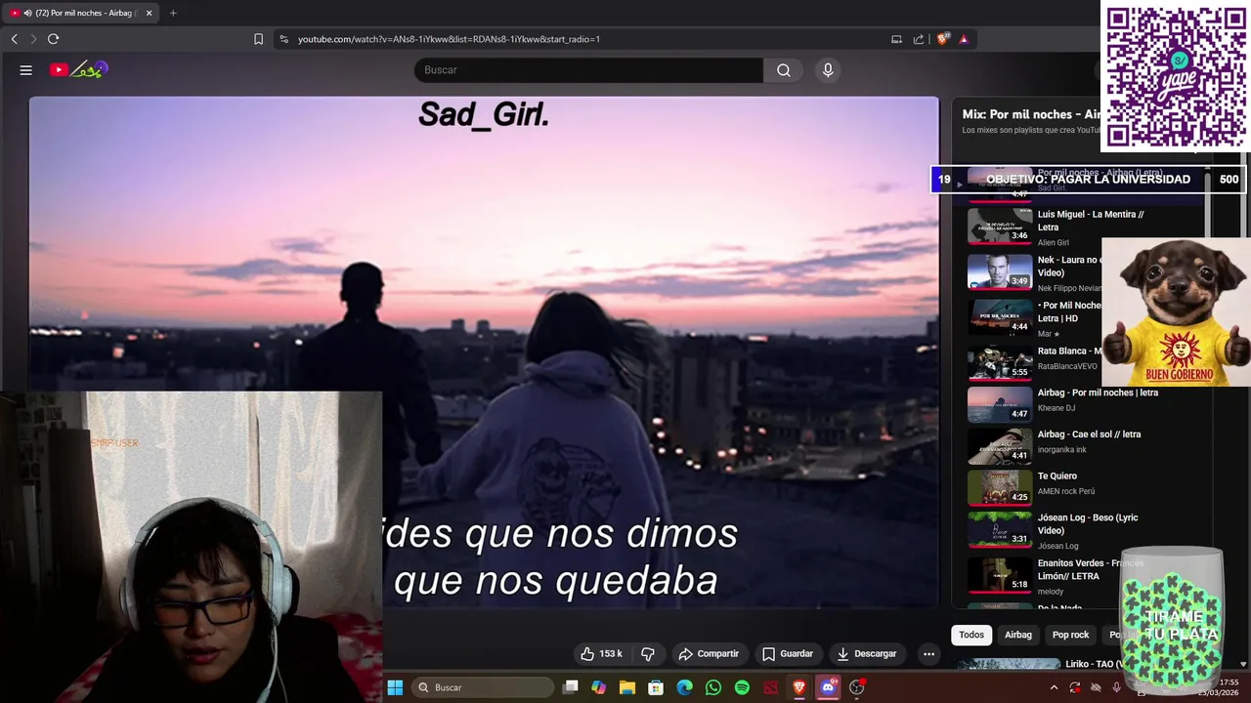Click the Guardar save button

click(x=788, y=653)
